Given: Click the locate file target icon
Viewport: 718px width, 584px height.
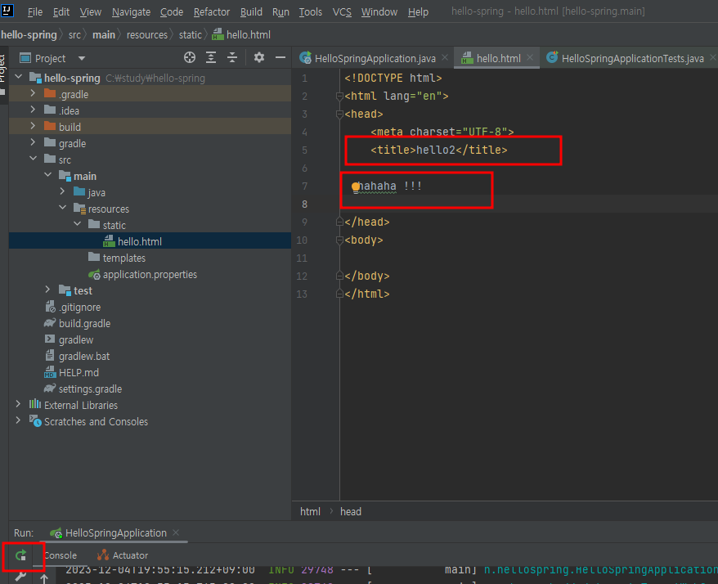Looking at the screenshot, I should click(x=190, y=58).
